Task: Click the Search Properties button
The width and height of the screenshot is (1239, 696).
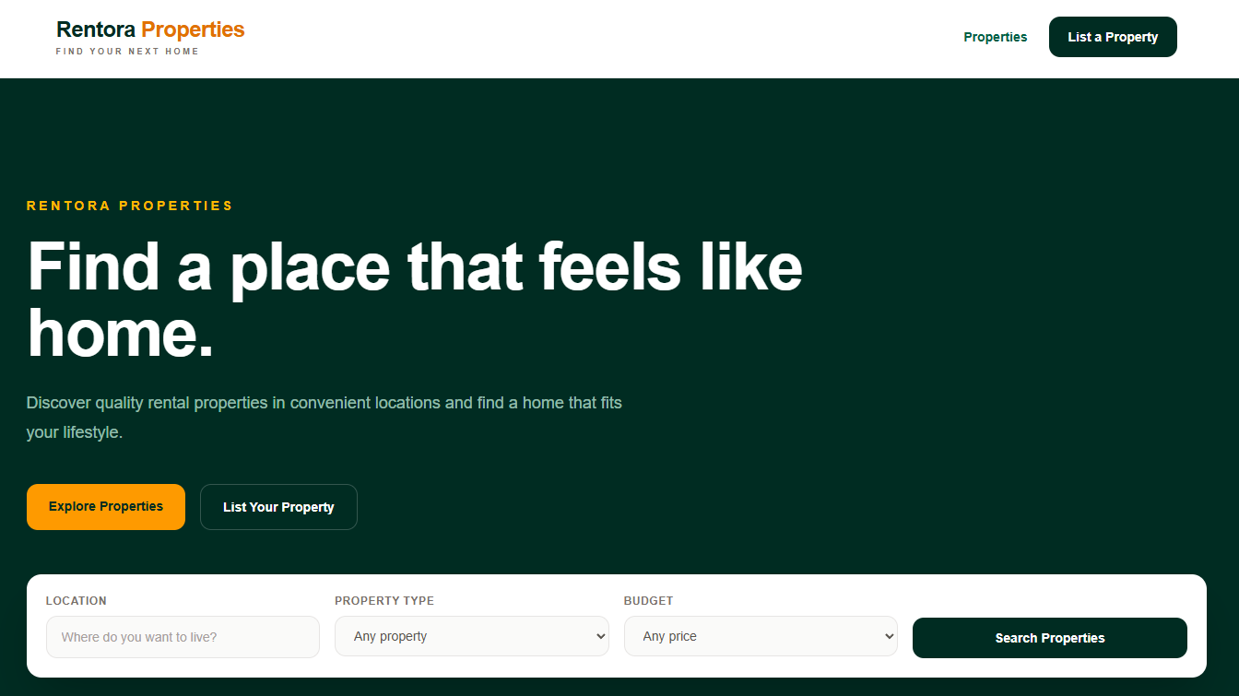Action: (1050, 638)
